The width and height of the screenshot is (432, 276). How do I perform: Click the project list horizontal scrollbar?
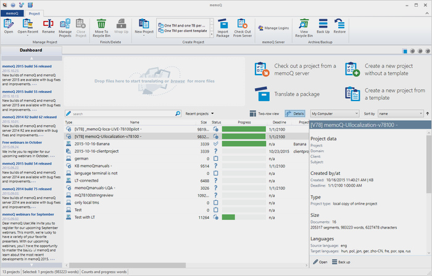click(x=127, y=266)
